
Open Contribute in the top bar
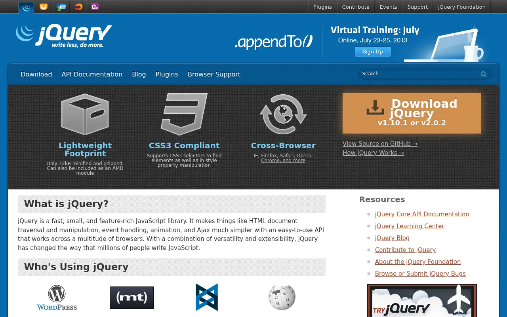coord(356,7)
